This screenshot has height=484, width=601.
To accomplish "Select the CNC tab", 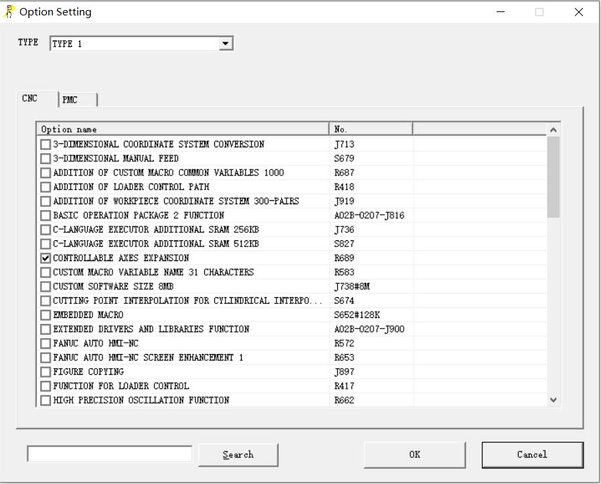I will [30, 98].
